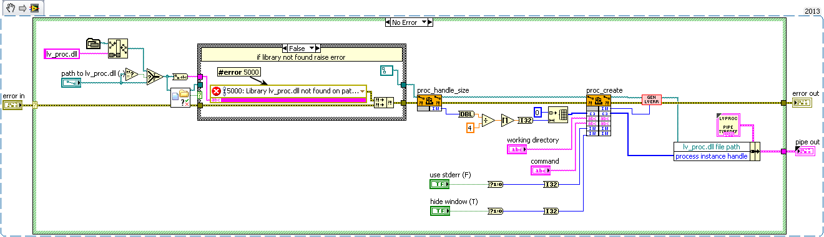Click the Divide function triangle
The height and width of the screenshot is (237, 824).
tap(488, 121)
